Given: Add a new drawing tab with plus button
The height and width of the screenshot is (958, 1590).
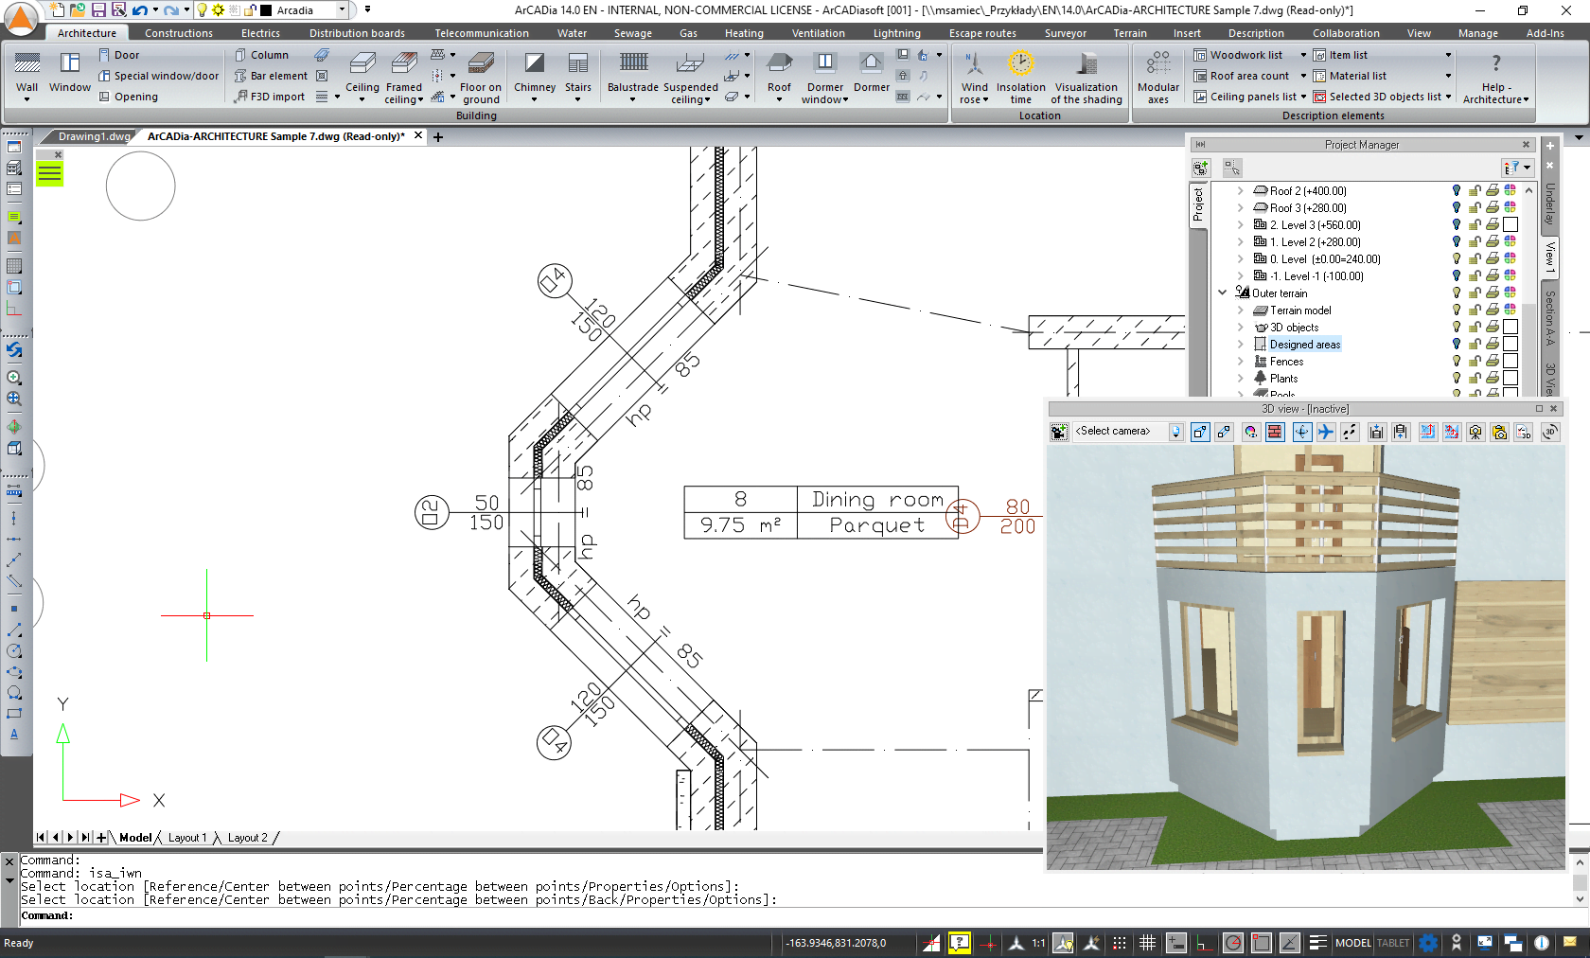Looking at the screenshot, I should point(438,136).
